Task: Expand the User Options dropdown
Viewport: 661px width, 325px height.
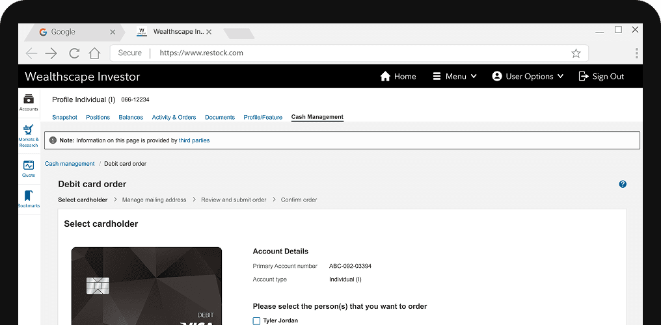Action: pos(528,76)
